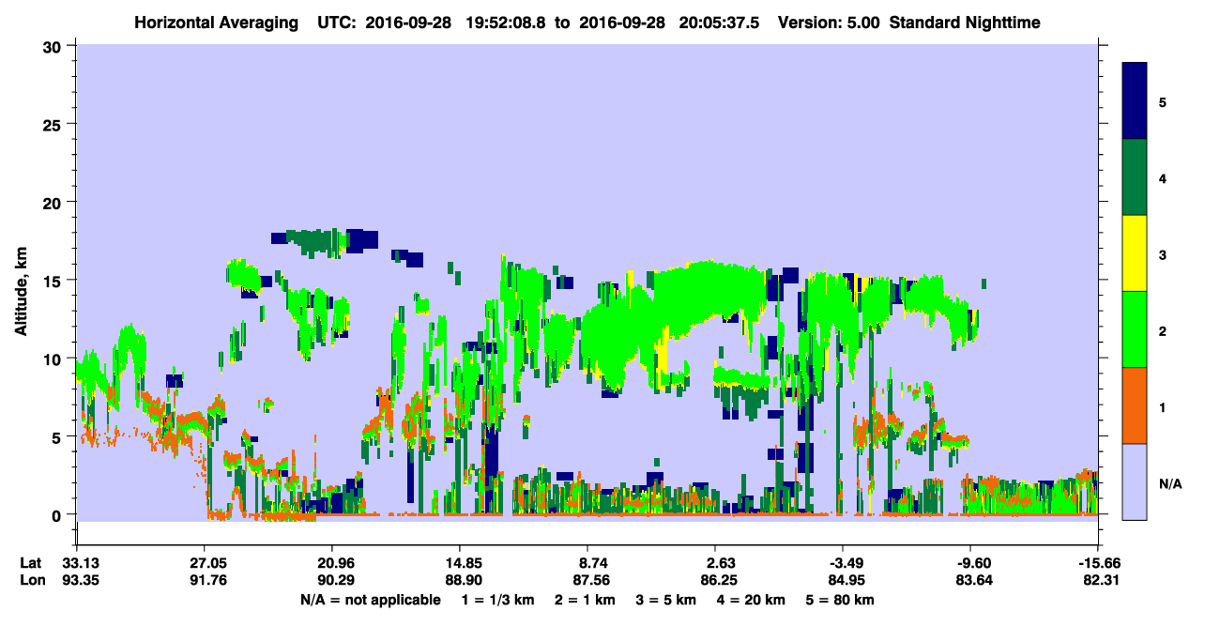Click the yellow colorbar segment labeled 3
This screenshot has height=626, width=1220.
point(1135,253)
